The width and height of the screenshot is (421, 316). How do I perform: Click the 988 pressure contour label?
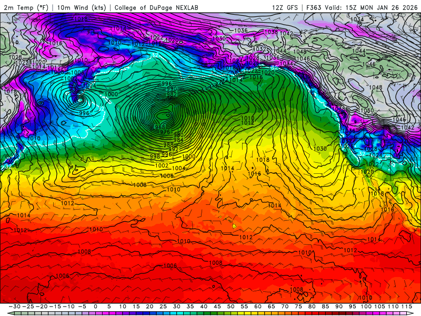click(168, 144)
